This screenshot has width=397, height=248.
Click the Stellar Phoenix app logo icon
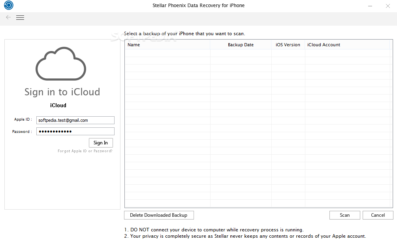tap(9, 5)
